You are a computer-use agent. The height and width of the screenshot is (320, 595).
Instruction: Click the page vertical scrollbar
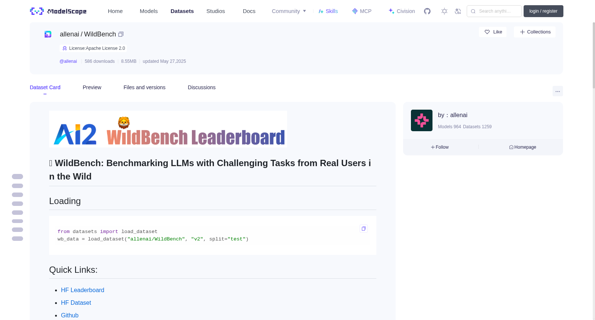tap(594, 55)
